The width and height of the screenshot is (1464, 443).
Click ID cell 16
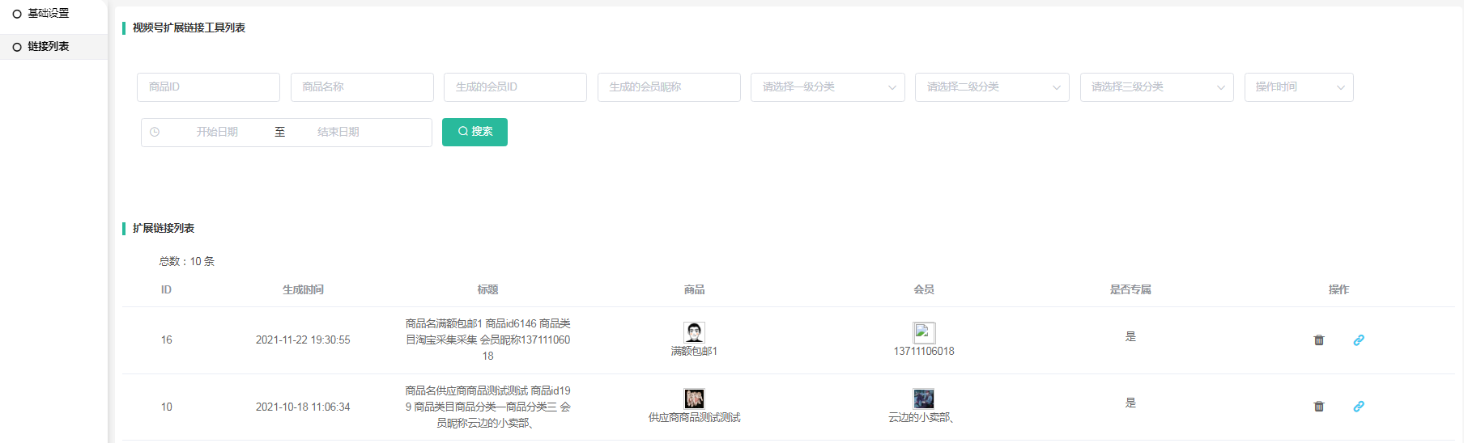coord(166,340)
